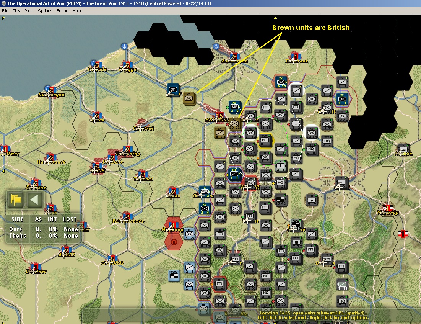The width and height of the screenshot is (421, 324).
Task: Select the light-blue French cavalry unit 2-5
Action: pyautogui.click(x=190, y=268)
